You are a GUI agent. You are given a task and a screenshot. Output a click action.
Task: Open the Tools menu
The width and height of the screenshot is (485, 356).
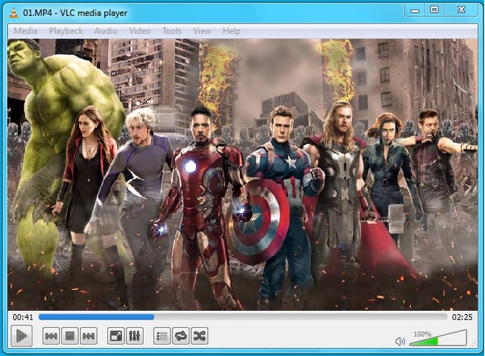[x=172, y=31]
